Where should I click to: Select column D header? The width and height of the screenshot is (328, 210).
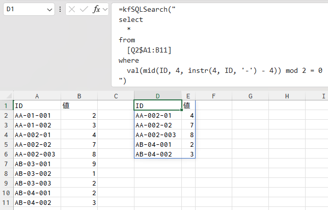(x=158, y=96)
